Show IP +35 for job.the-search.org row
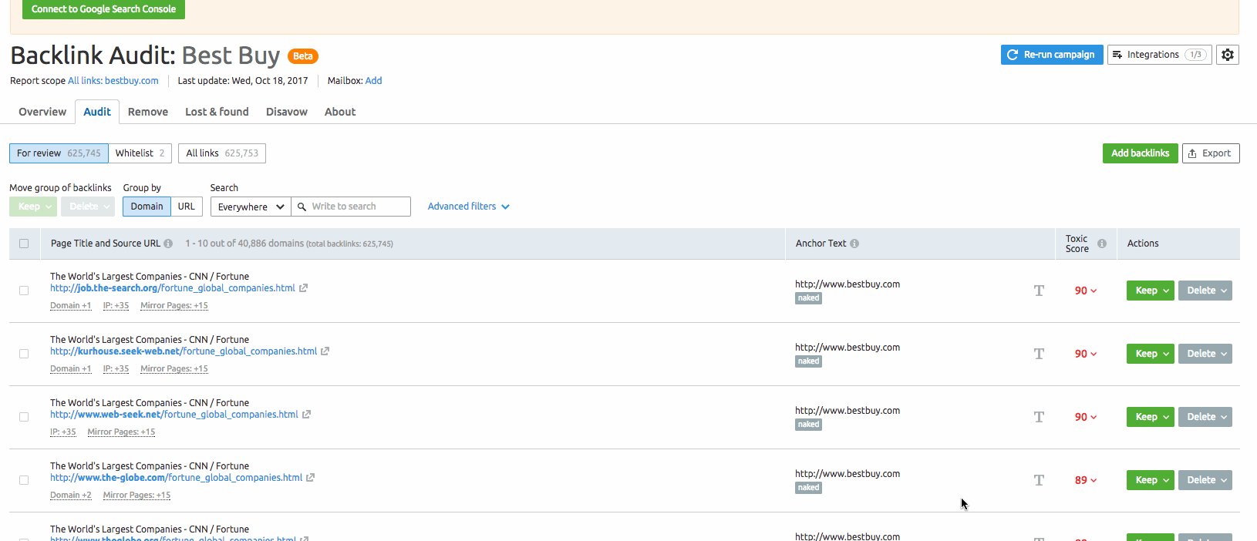The height and width of the screenshot is (541, 1257). pos(116,306)
